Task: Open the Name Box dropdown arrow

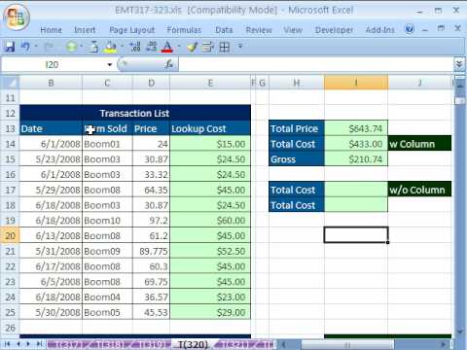Action: 110,65
